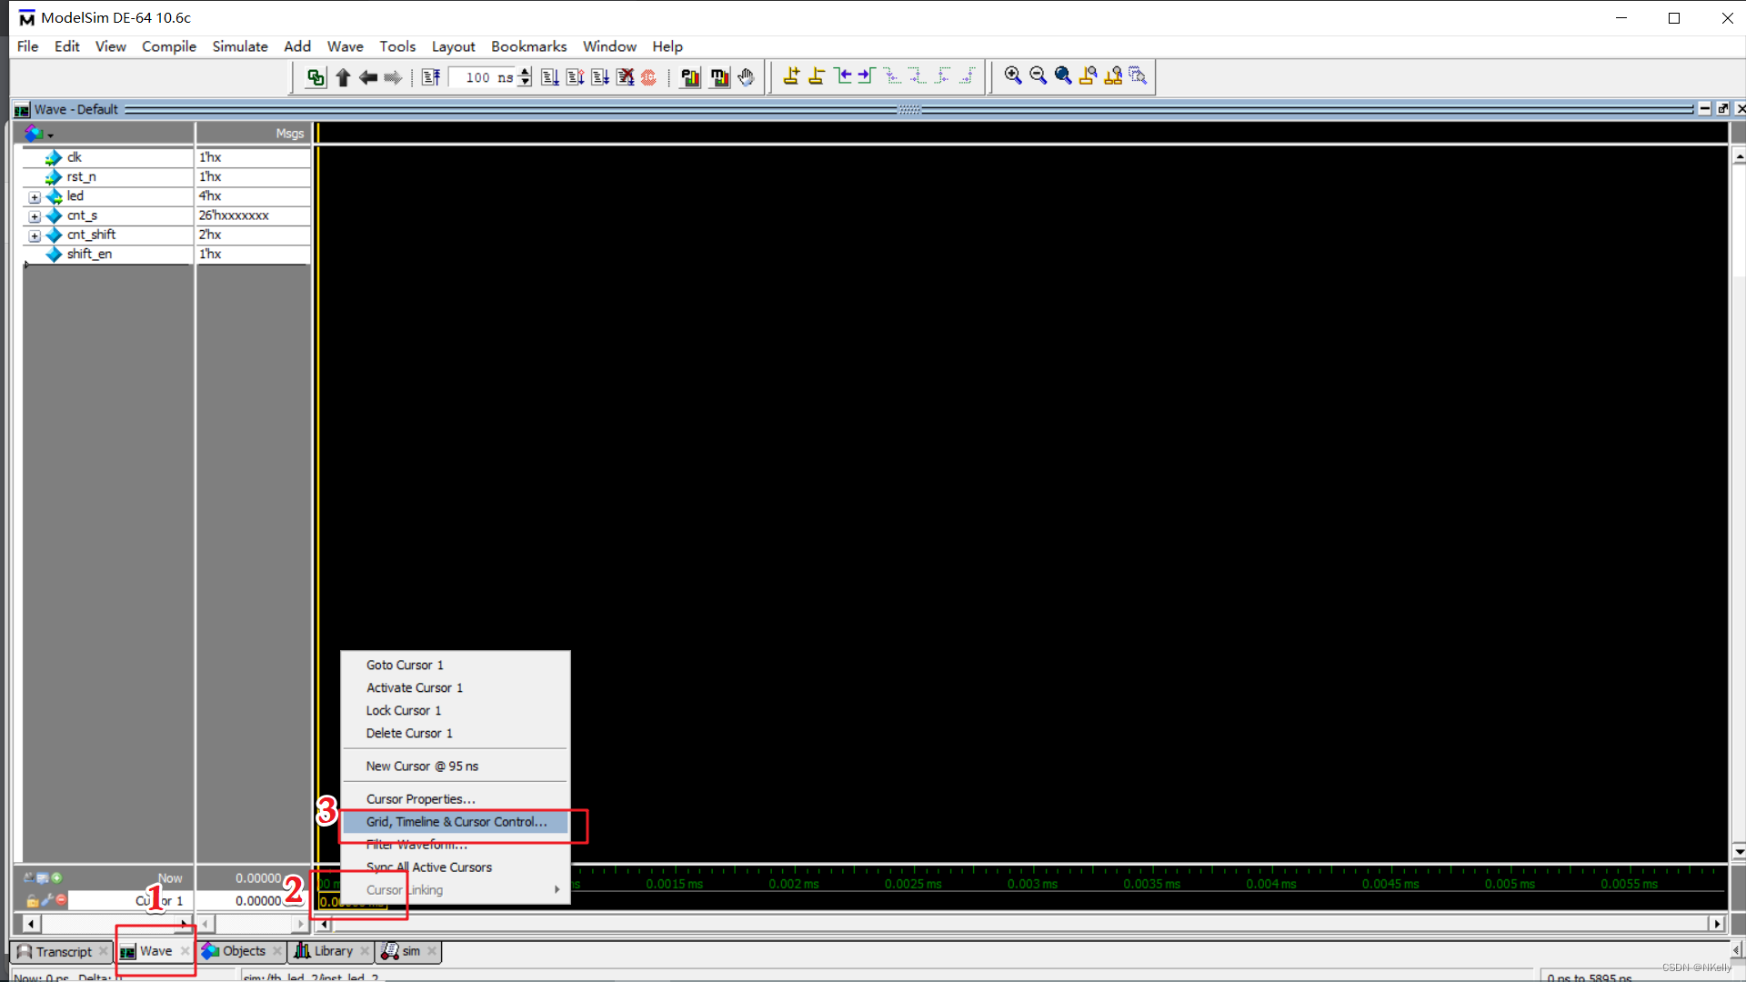The height and width of the screenshot is (982, 1746).
Task: Click the cursor properties wrench icon
Action: coord(46,900)
